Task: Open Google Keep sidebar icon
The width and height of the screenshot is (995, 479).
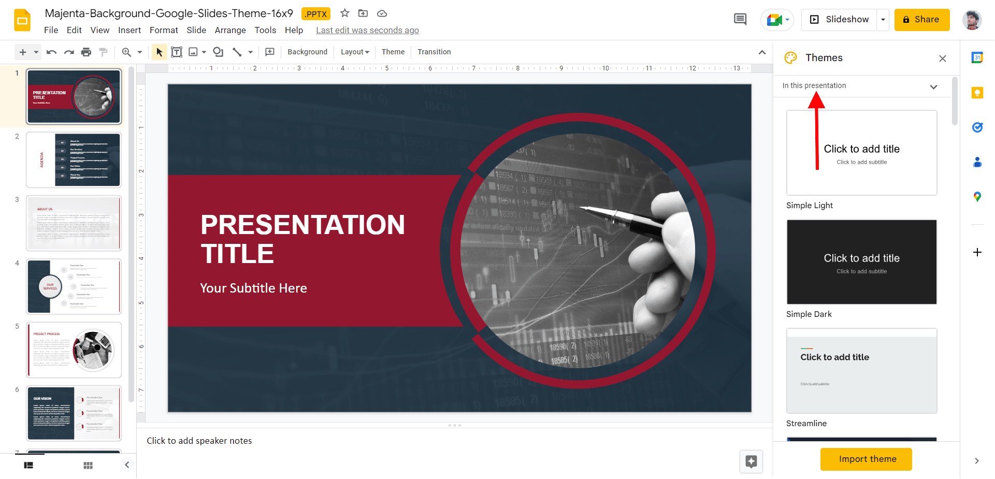Action: (x=977, y=93)
